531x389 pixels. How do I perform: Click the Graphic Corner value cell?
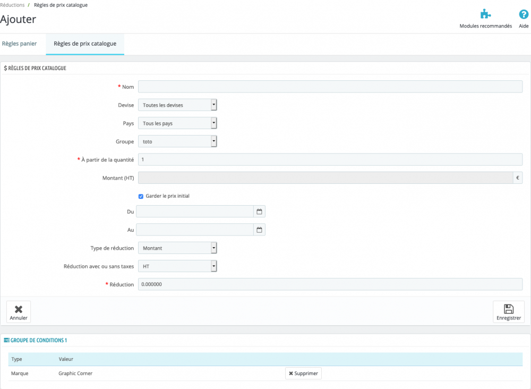coord(75,374)
